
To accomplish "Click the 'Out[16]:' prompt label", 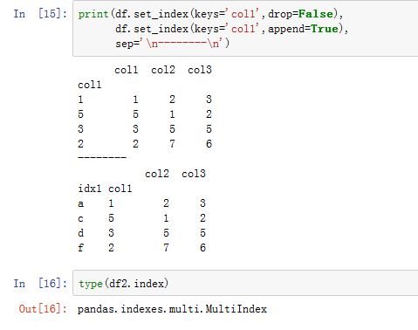I will [43, 309].
